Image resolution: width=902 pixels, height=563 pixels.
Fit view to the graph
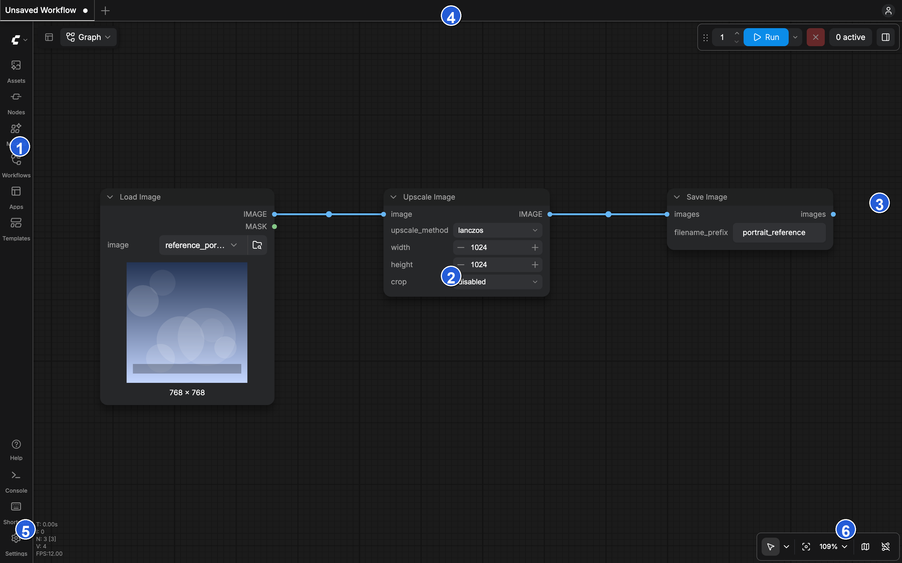point(806,547)
